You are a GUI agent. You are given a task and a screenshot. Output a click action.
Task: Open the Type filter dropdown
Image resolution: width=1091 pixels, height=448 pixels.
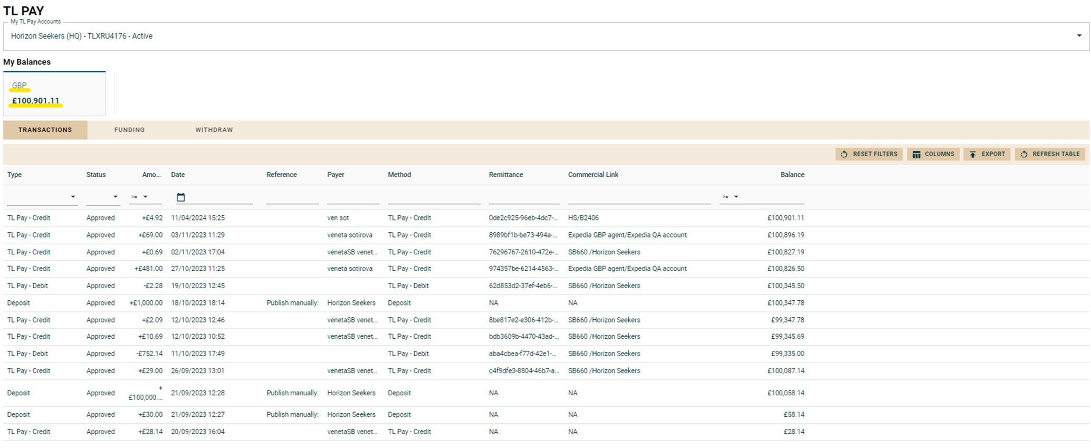pyautogui.click(x=73, y=197)
